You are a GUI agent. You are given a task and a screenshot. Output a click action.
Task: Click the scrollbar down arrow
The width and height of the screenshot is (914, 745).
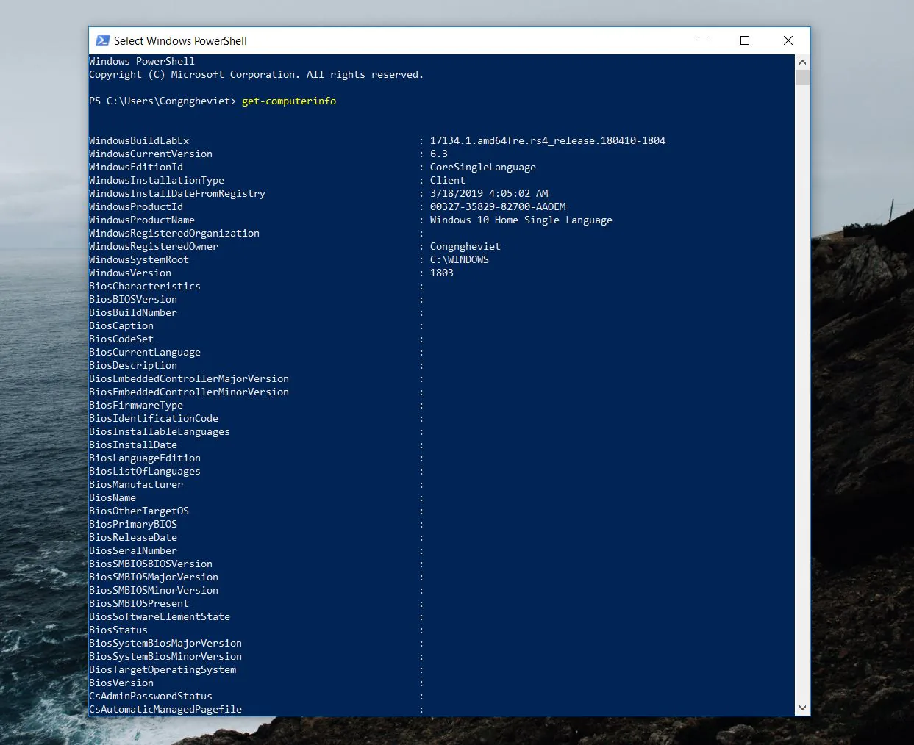(802, 708)
